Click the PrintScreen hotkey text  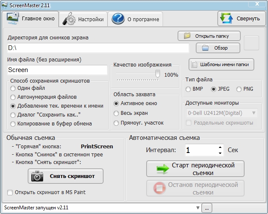[x=97, y=147]
